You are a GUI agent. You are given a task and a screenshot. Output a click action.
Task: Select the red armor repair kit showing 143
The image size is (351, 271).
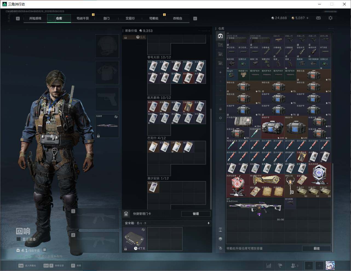[x=273, y=128]
